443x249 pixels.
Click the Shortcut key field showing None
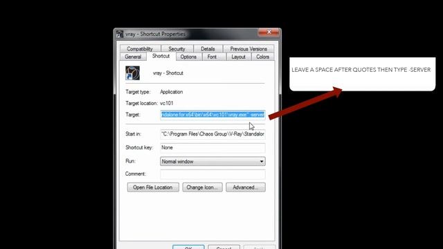[x=213, y=147]
